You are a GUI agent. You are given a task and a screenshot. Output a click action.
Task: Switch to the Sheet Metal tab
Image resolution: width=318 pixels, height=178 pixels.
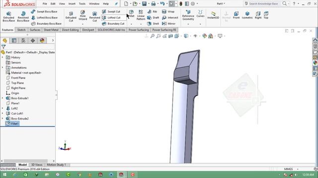point(51,30)
